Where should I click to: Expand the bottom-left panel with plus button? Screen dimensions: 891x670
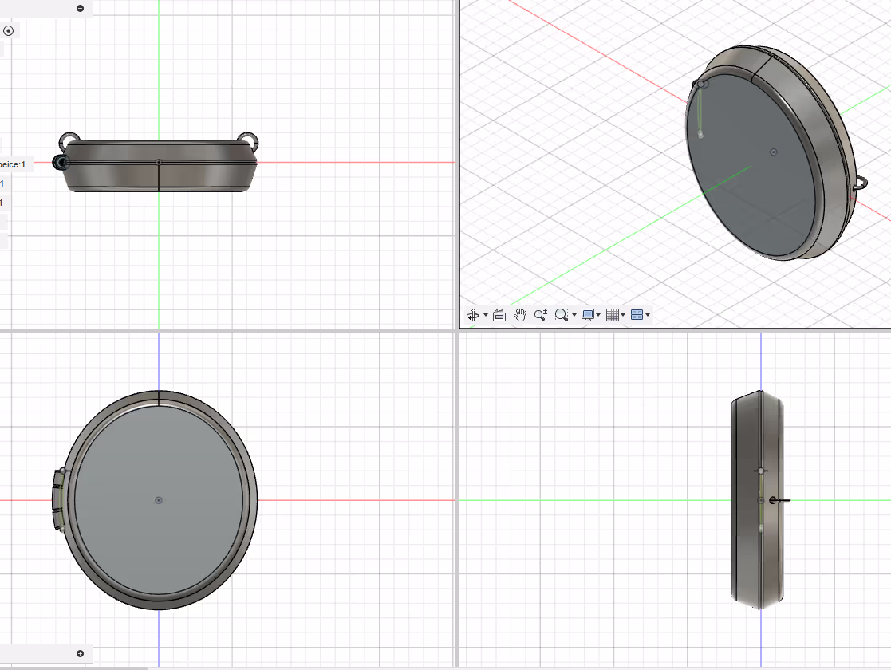(x=80, y=653)
